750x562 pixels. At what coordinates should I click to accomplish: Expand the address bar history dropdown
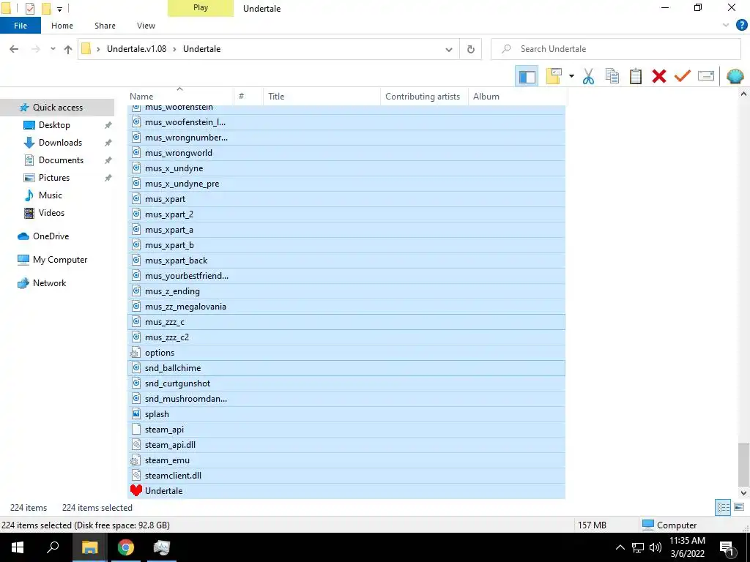(x=449, y=49)
